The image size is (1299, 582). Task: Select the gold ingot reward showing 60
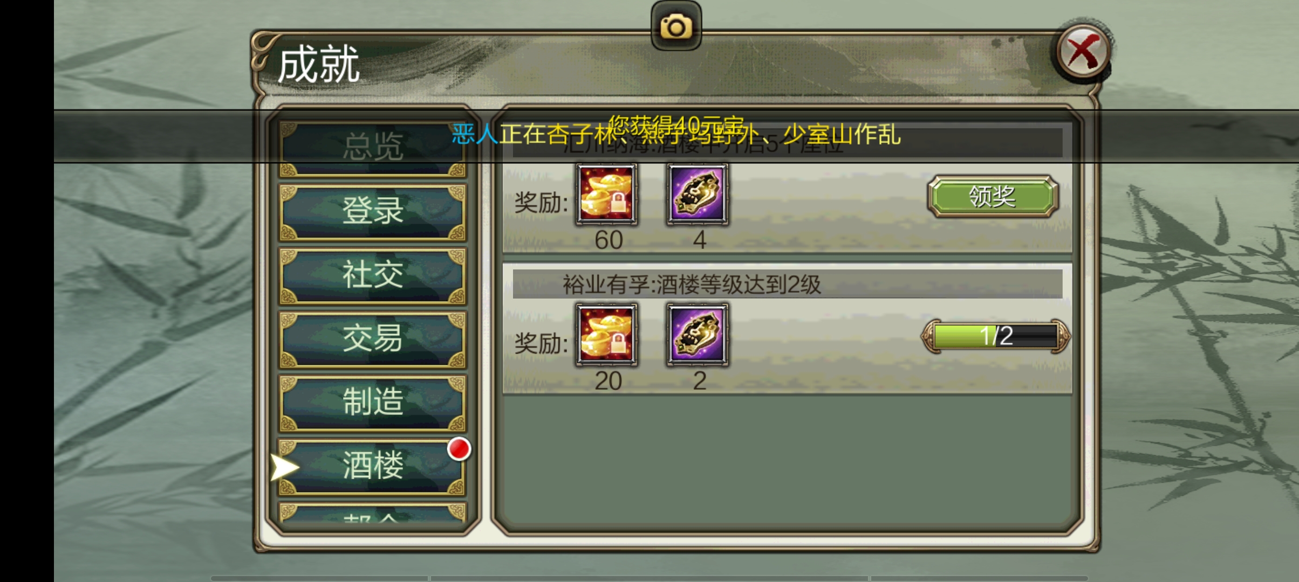(607, 194)
